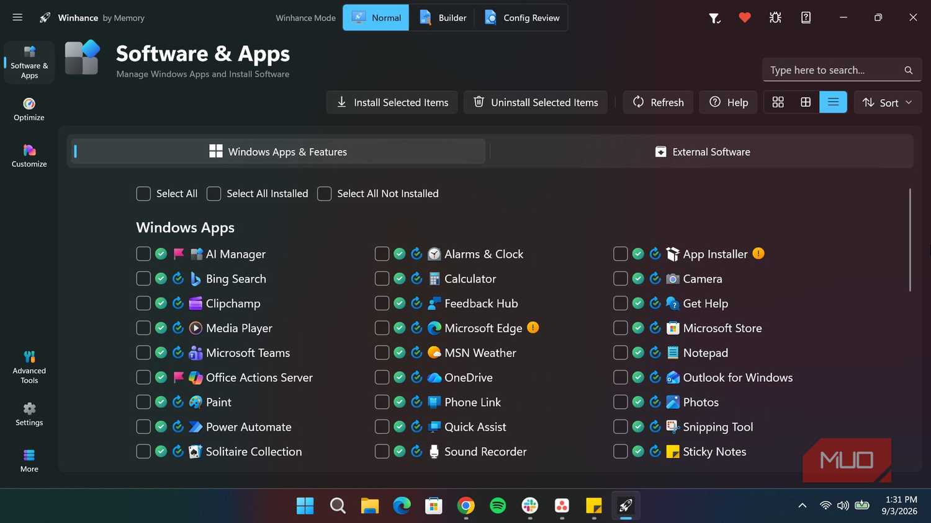Check the Microsoft Teams checkbox
This screenshot has width=931, height=523.
(143, 353)
